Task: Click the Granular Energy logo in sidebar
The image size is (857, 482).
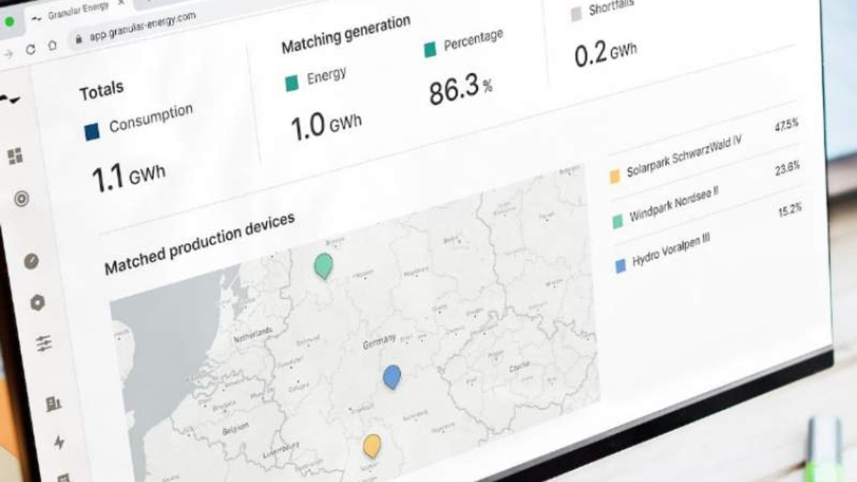Action: 10,100
